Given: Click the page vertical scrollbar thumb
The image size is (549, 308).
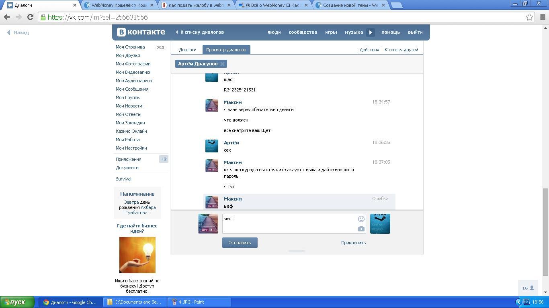Looking at the screenshot, I should click(x=546, y=232).
